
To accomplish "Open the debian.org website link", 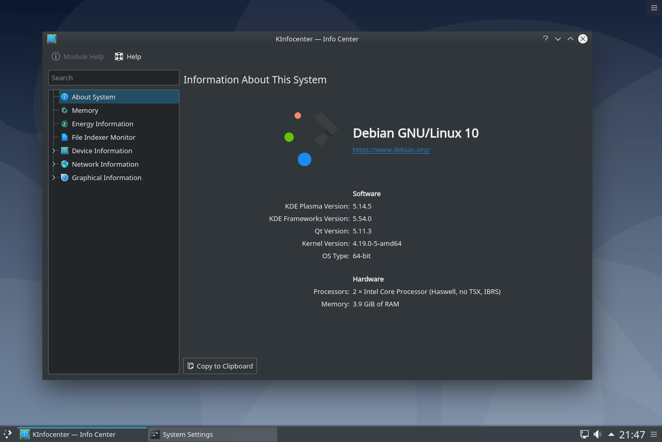I will (x=391, y=150).
